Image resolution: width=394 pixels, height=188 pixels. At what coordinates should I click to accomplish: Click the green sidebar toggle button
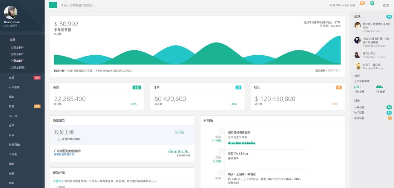click(x=53, y=5)
